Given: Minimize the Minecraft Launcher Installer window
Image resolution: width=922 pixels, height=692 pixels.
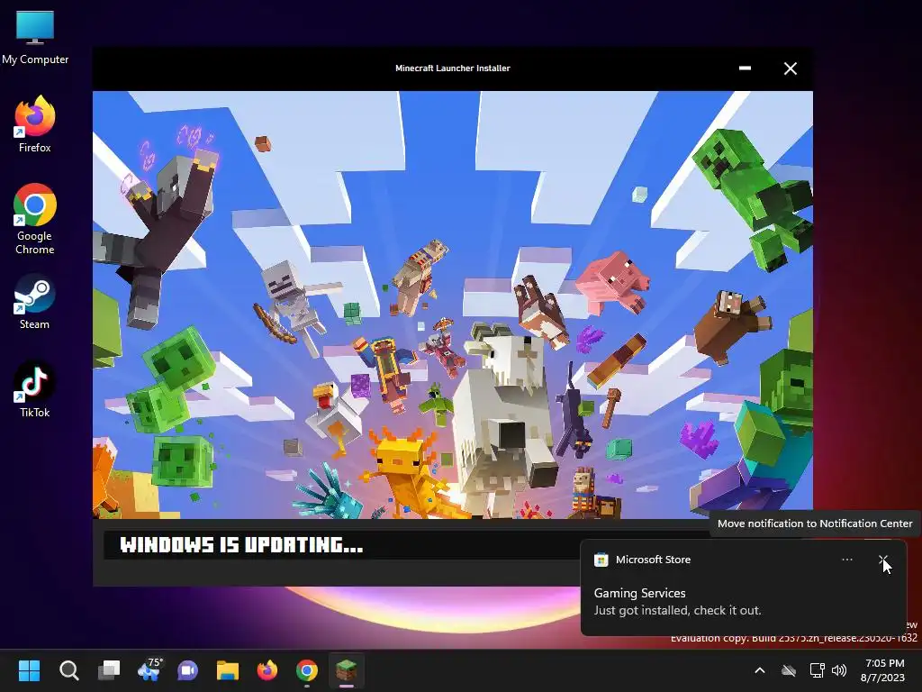Looking at the screenshot, I should [x=745, y=68].
